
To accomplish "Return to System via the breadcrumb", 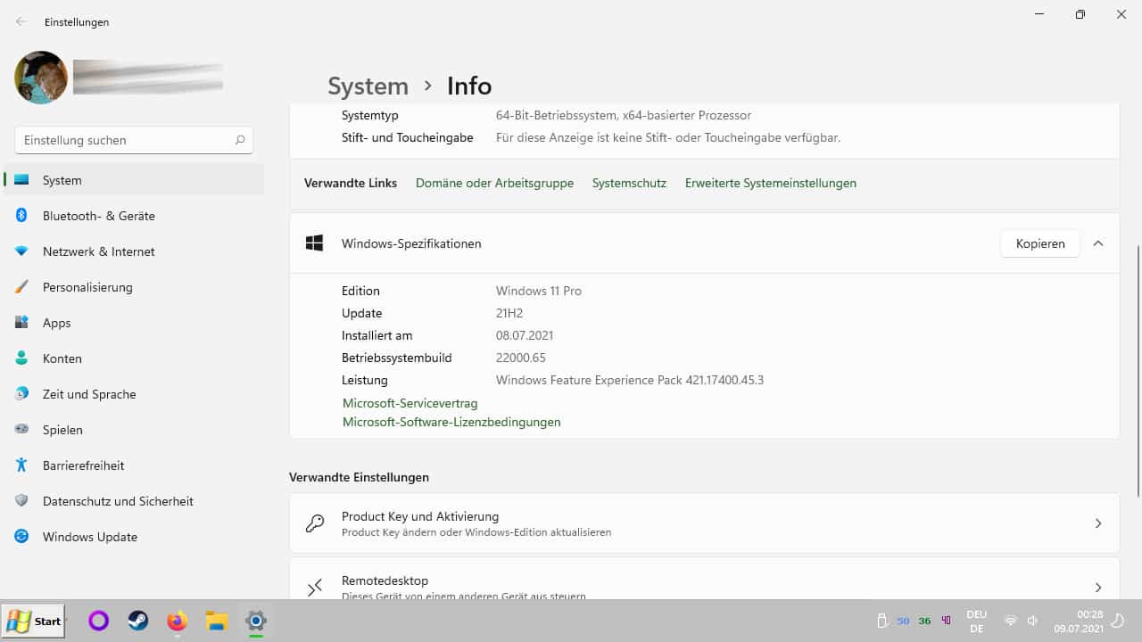I will [368, 86].
